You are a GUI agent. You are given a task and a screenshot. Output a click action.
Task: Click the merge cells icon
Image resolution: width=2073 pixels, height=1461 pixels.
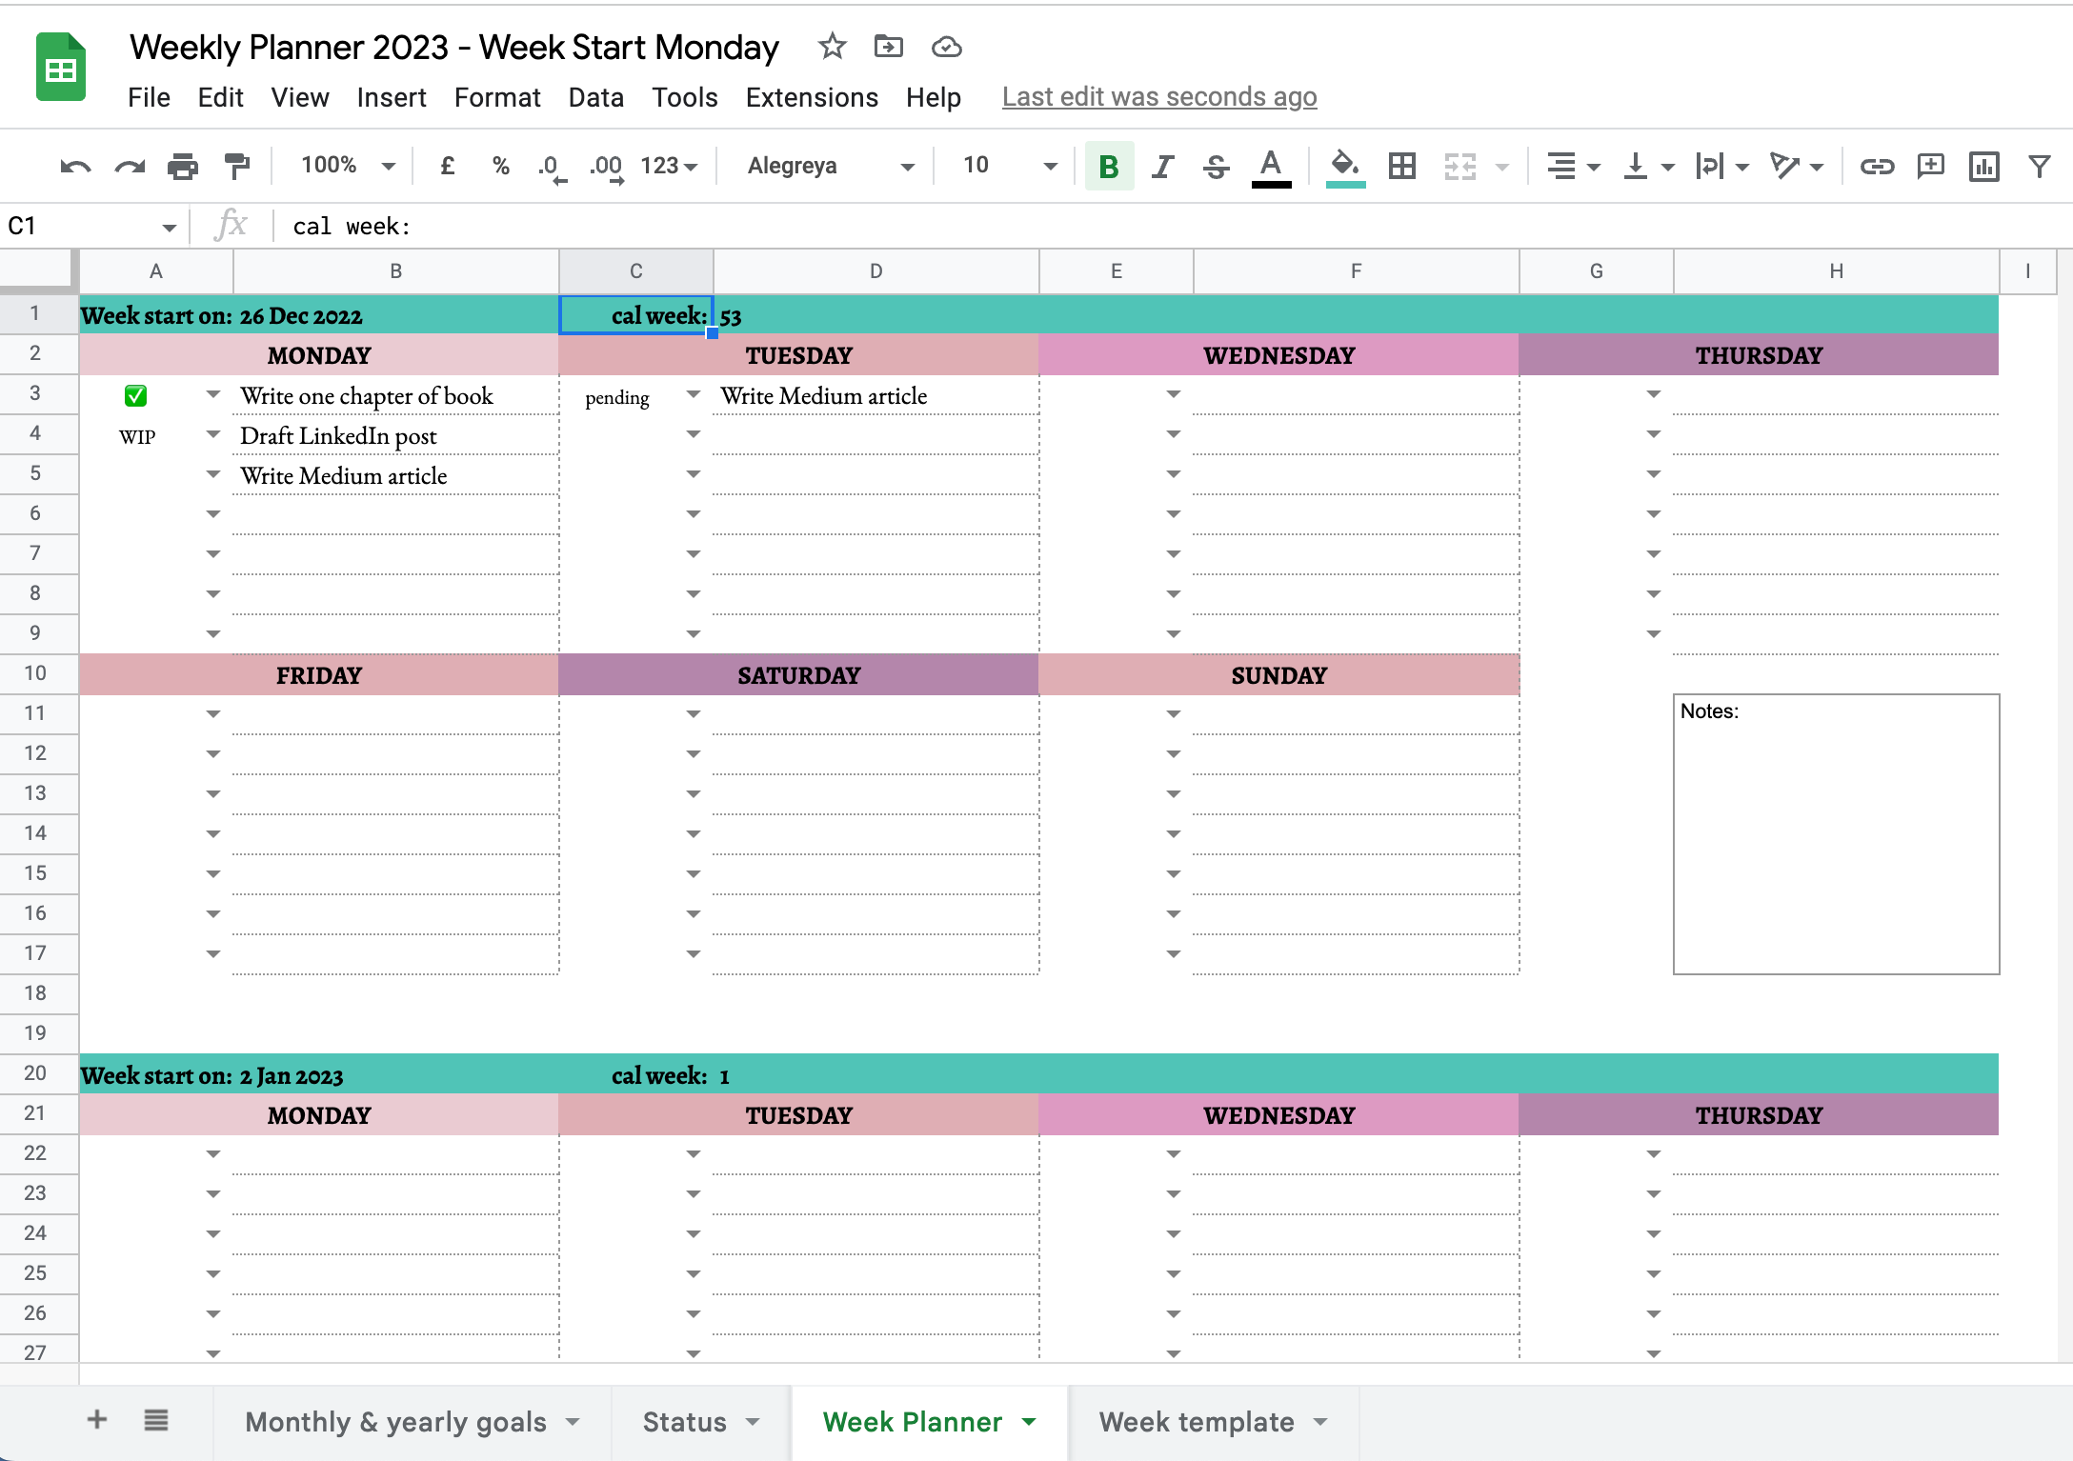pyautogui.click(x=1457, y=166)
